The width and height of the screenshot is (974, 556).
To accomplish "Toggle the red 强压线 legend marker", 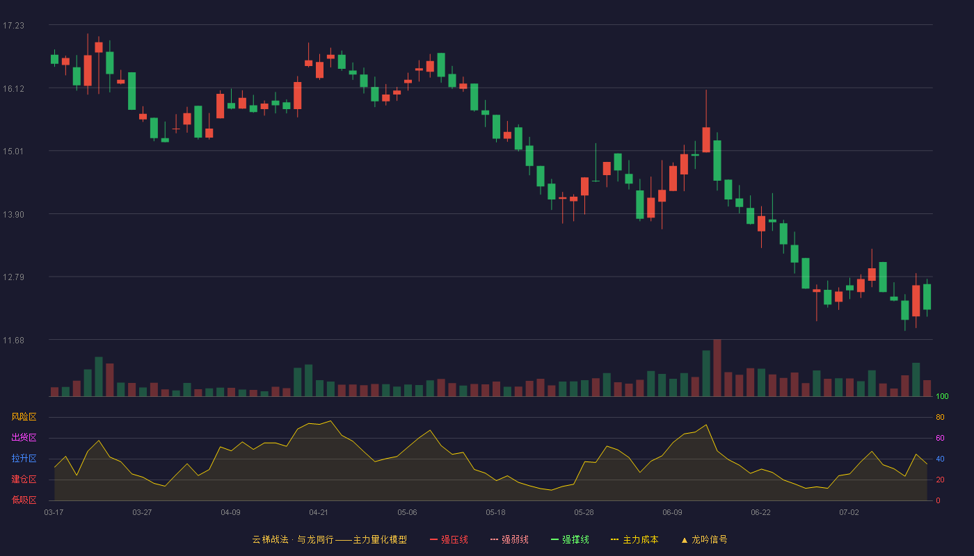I will (x=433, y=539).
